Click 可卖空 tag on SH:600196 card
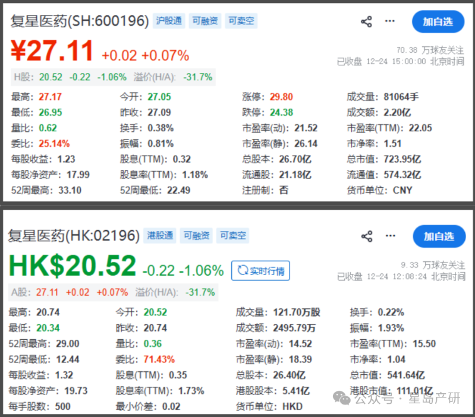Screen dimensions: 475x417 pos(241,21)
